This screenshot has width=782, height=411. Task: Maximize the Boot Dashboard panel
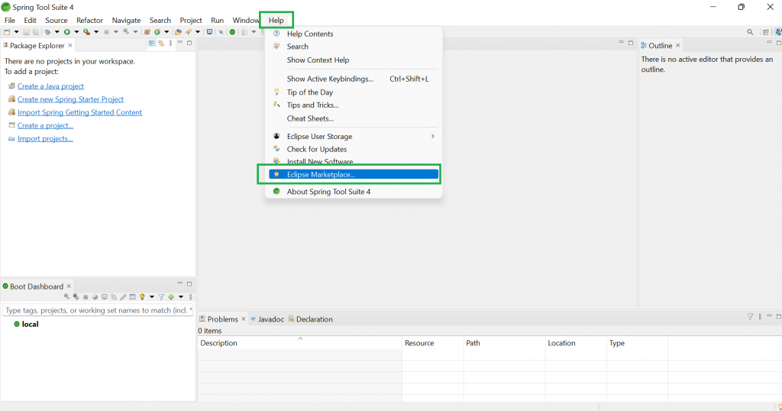[x=189, y=284]
